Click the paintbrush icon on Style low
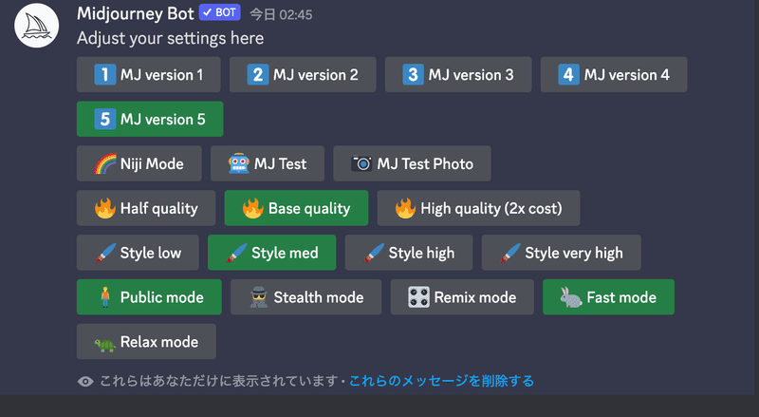 point(105,253)
